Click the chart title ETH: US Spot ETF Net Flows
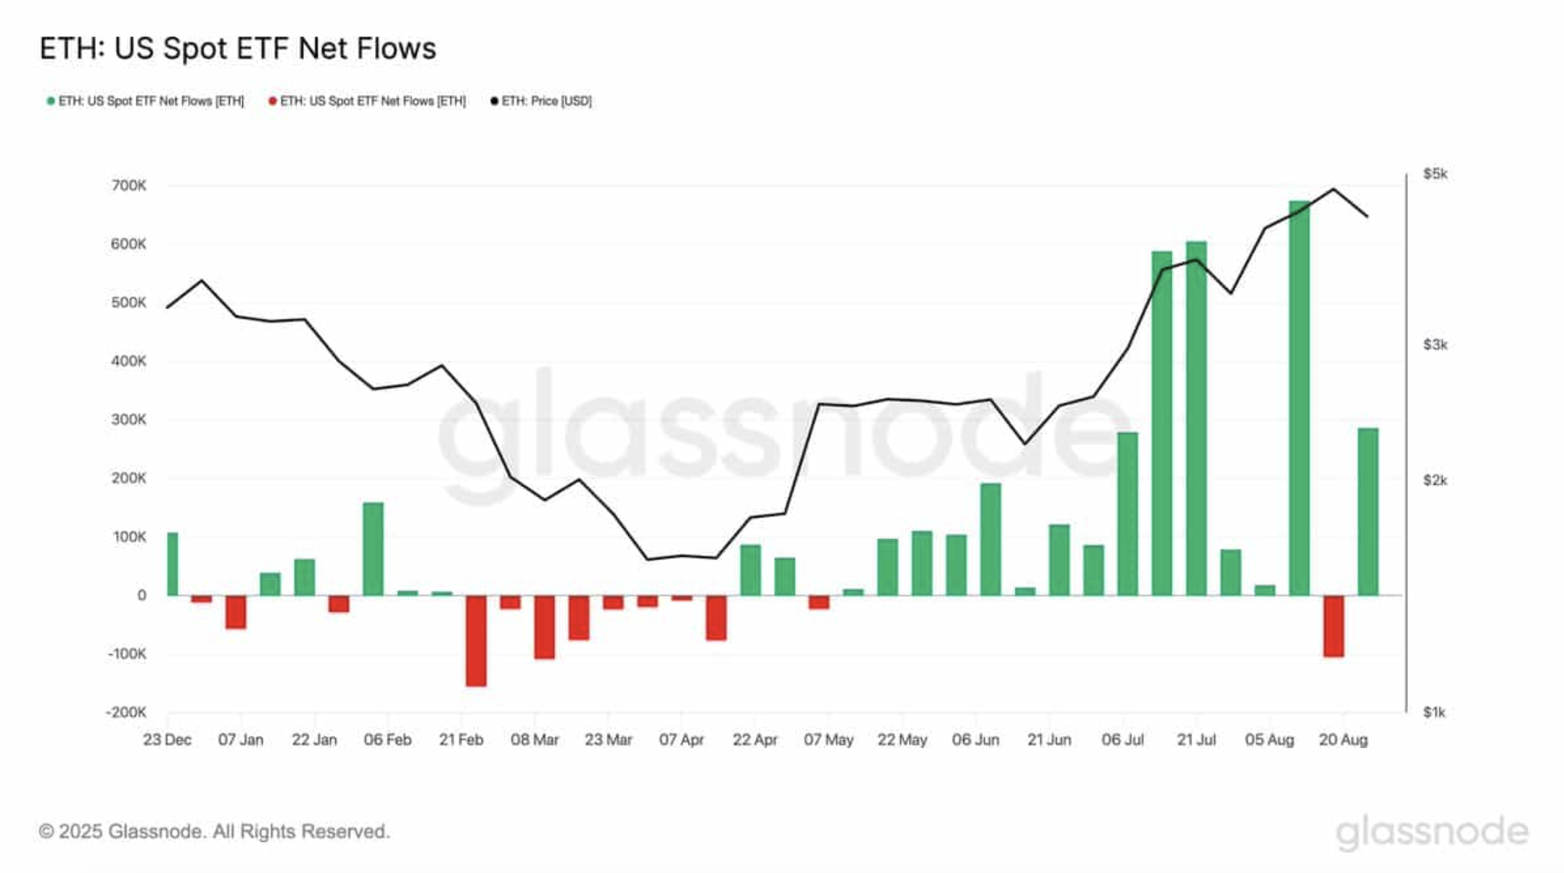This screenshot has height=873, width=1564. (238, 49)
